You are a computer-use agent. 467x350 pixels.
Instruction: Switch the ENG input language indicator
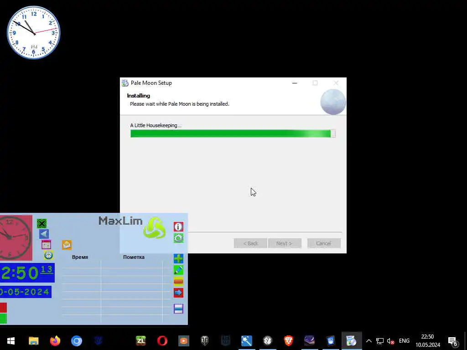(x=404, y=341)
